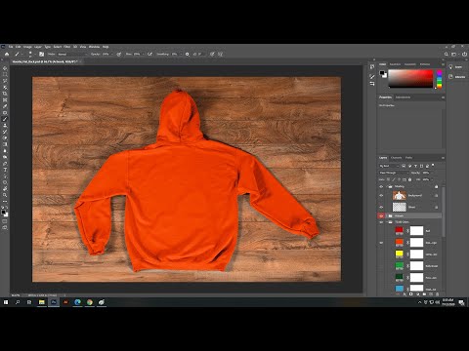The width and height of the screenshot is (469, 351).
Task: Expand the selected group's arrow
Action: click(386, 215)
